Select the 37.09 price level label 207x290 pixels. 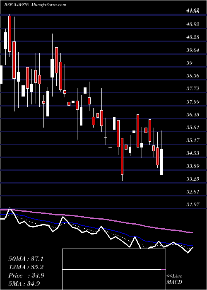pyautogui.click(x=193, y=102)
